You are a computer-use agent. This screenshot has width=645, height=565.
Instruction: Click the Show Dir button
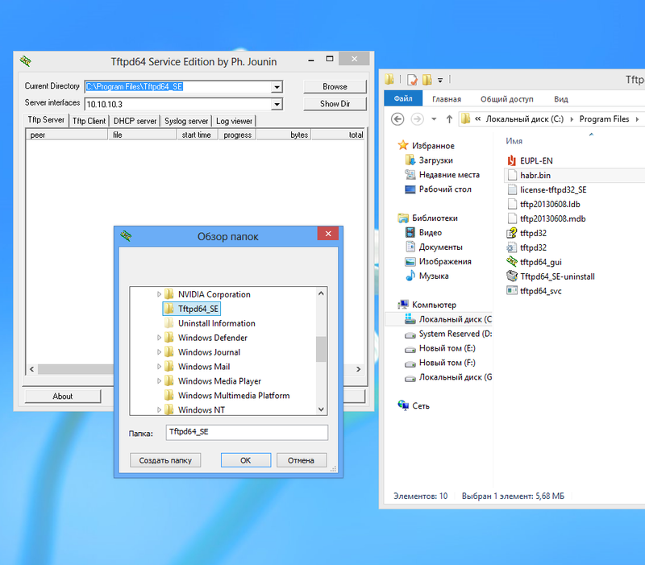tap(335, 104)
